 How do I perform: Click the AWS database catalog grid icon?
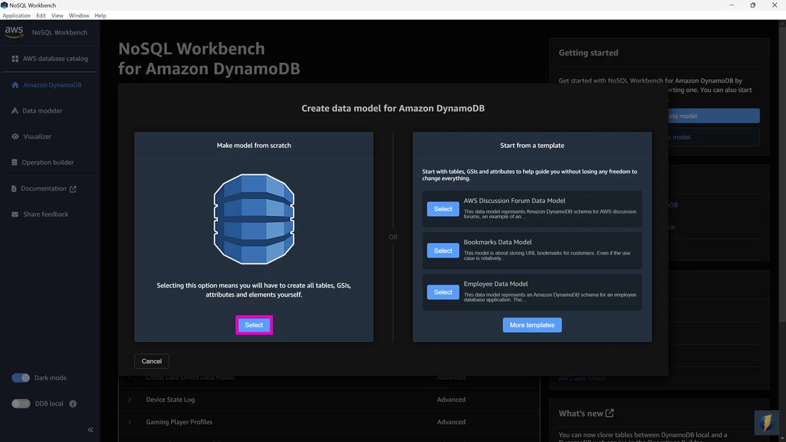click(15, 59)
